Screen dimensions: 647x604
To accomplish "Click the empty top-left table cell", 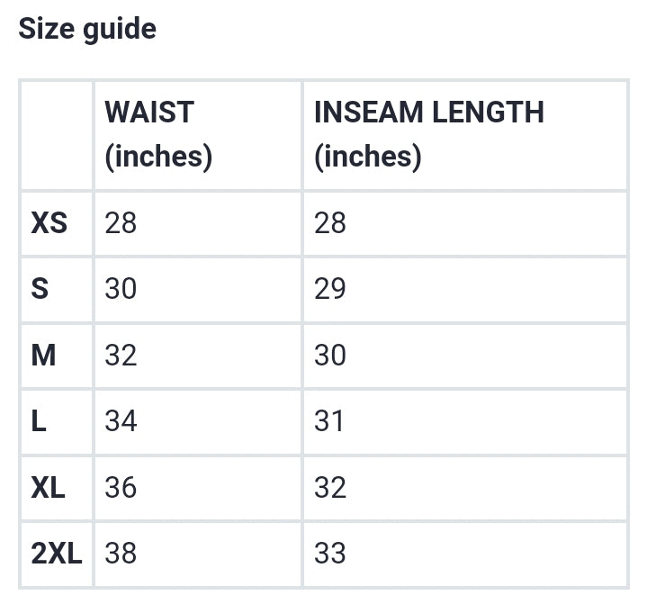I will [57, 136].
